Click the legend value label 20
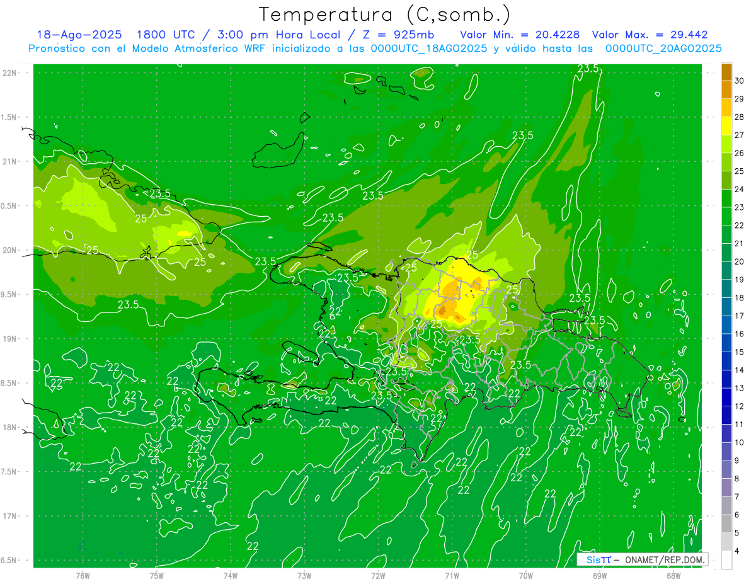This screenshot has height=584, width=756. 740,261
